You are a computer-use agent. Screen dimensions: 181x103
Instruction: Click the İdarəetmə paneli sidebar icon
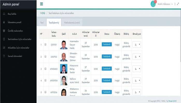pyautogui.click(x=4, y=22)
